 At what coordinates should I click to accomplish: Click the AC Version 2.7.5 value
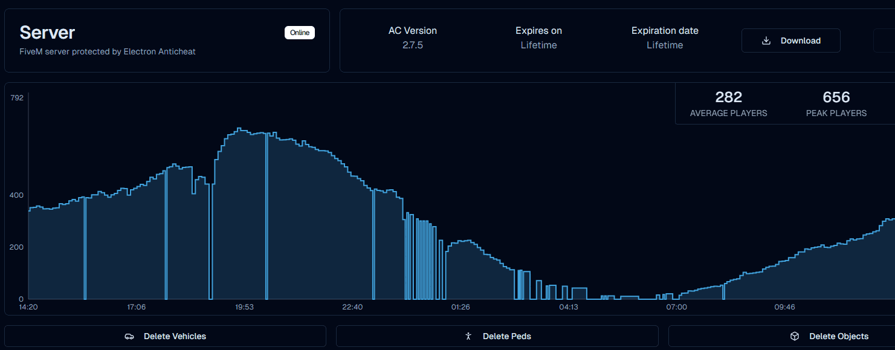point(413,45)
